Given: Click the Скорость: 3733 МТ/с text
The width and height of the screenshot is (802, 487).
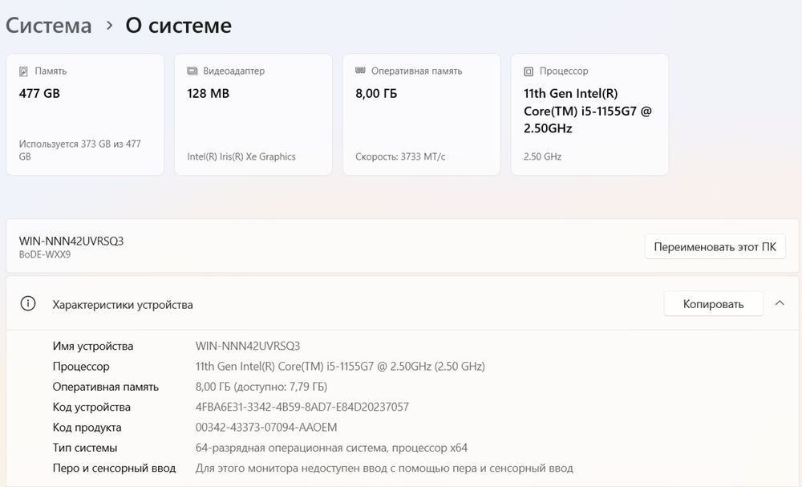Looking at the screenshot, I should click(x=400, y=156).
